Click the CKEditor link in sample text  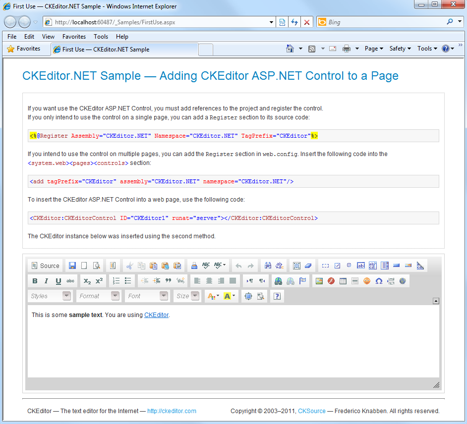(156, 315)
